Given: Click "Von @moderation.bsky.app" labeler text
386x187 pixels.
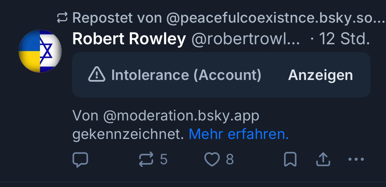Looking at the screenshot, I should tap(166, 116).
